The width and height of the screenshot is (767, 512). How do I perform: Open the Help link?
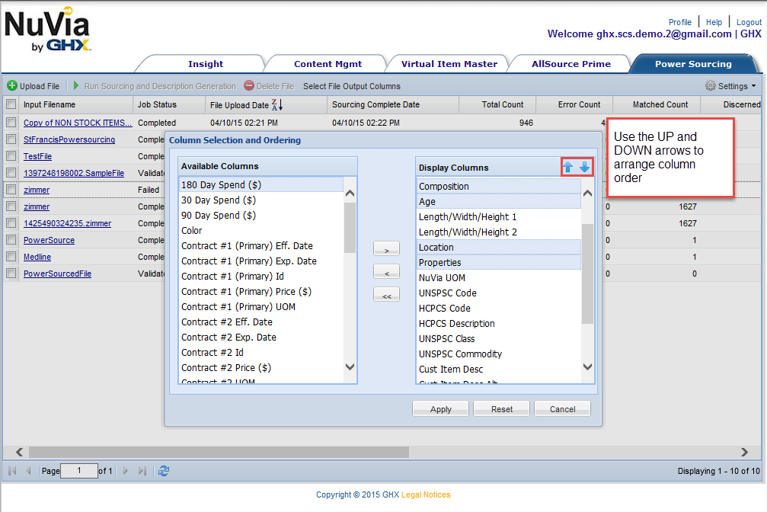click(714, 22)
